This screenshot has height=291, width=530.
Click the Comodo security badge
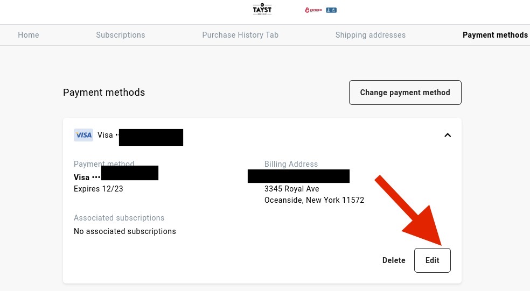point(313,10)
